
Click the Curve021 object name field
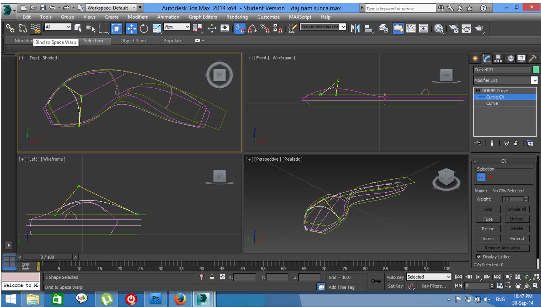pyautogui.click(x=502, y=70)
